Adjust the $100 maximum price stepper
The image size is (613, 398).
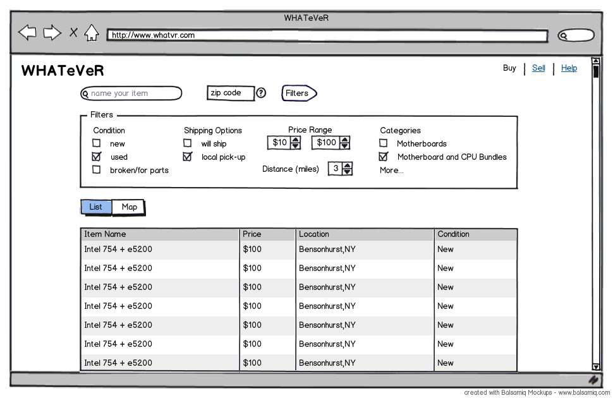[x=344, y=143]
